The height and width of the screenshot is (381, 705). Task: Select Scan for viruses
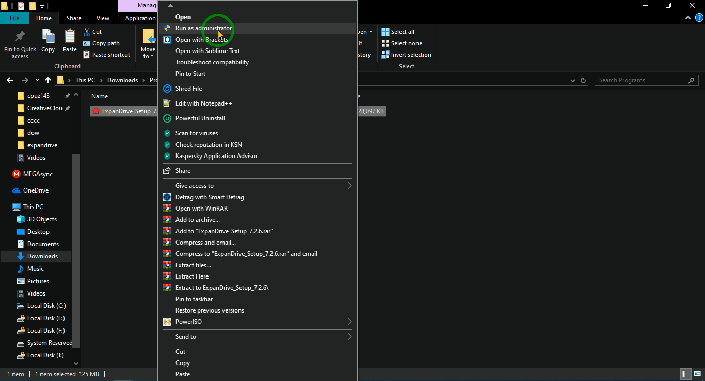pyautogui.click(x=257, y=133)
